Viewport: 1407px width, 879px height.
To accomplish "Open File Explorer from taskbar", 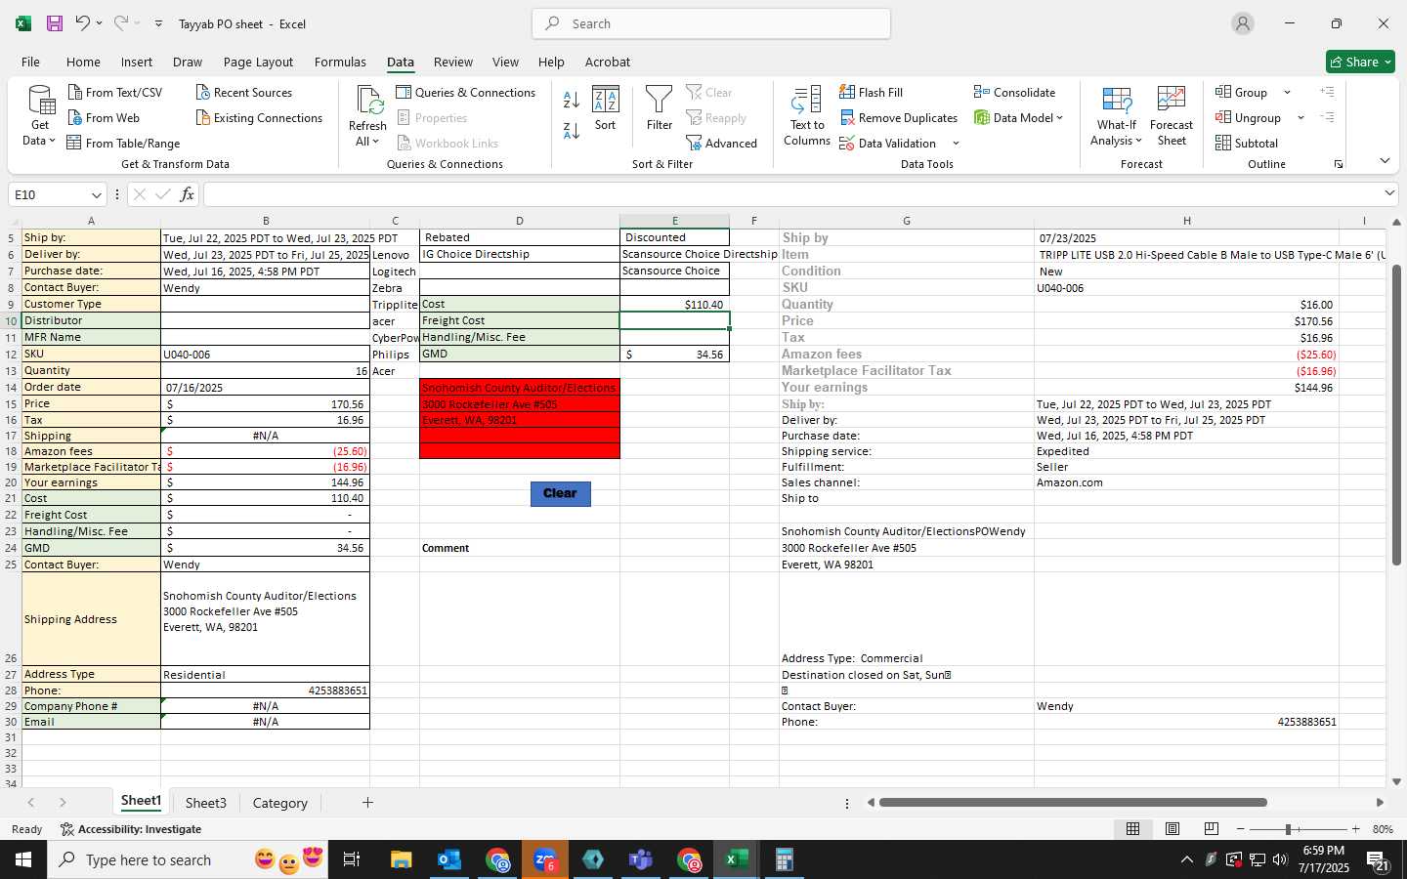I will click(401, 859).
